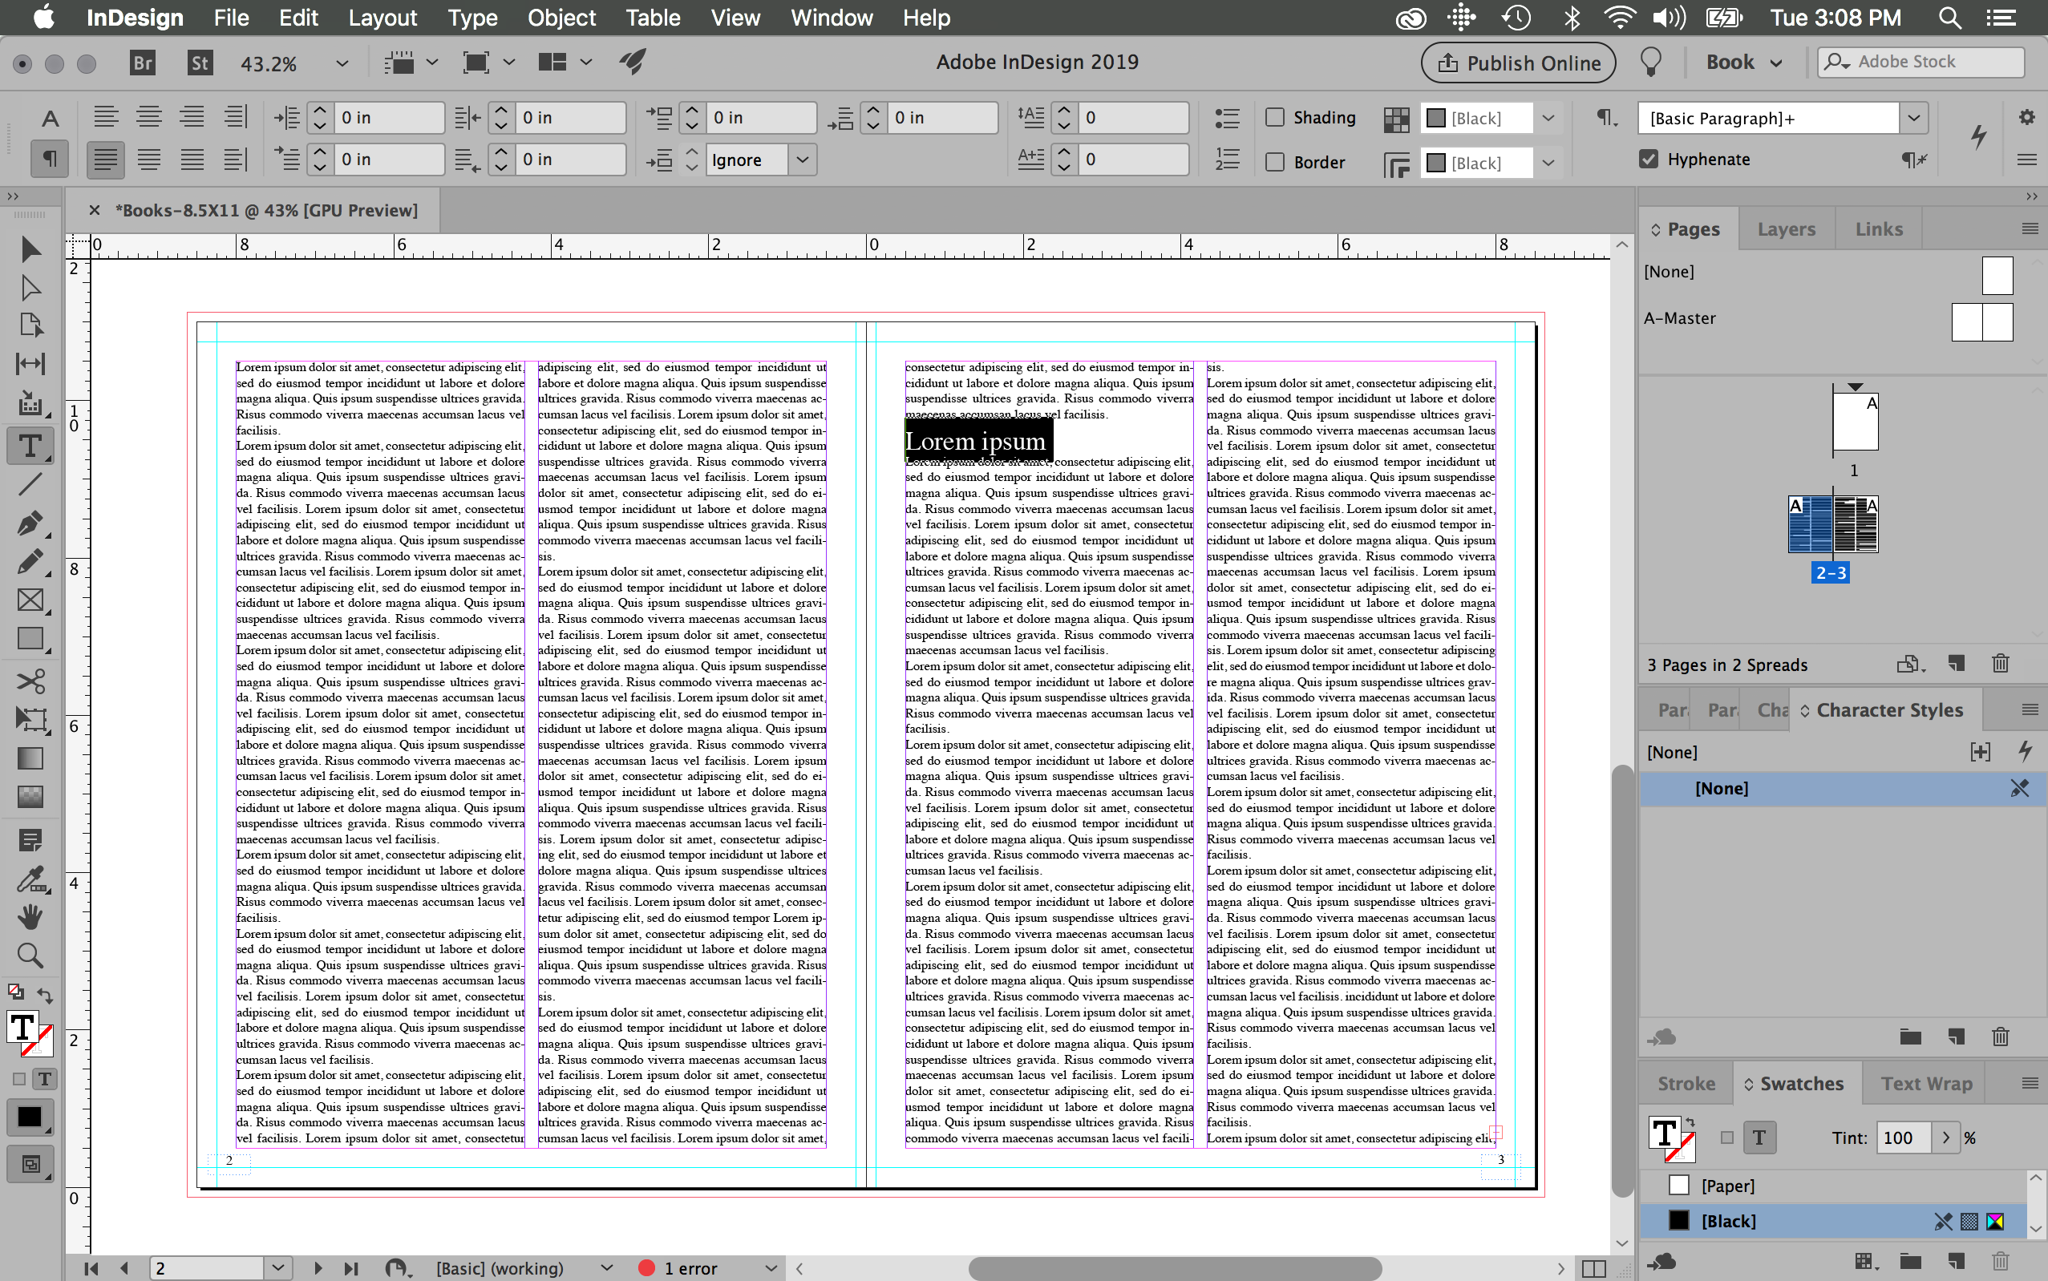Image resolution: width=2048 pixels, height=1281 pixels.
Task: Select the Black swatch
Action: click(1728, 1220)
